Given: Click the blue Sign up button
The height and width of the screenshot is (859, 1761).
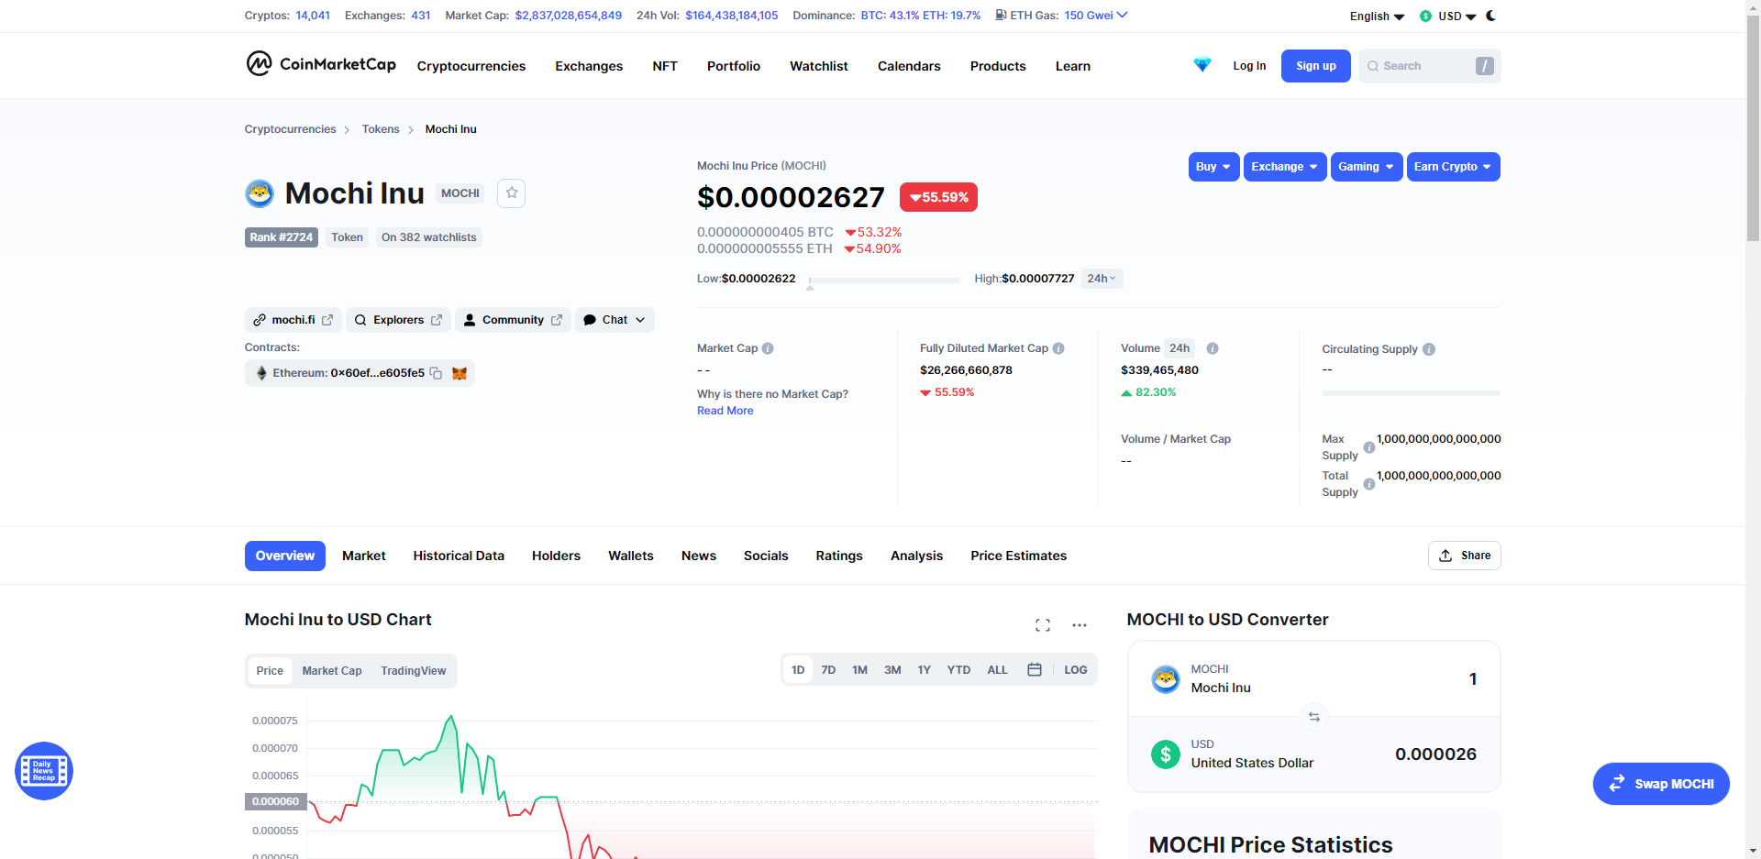Looking at the screenshot, I should pyautogui.click(x=1315, y=66).
